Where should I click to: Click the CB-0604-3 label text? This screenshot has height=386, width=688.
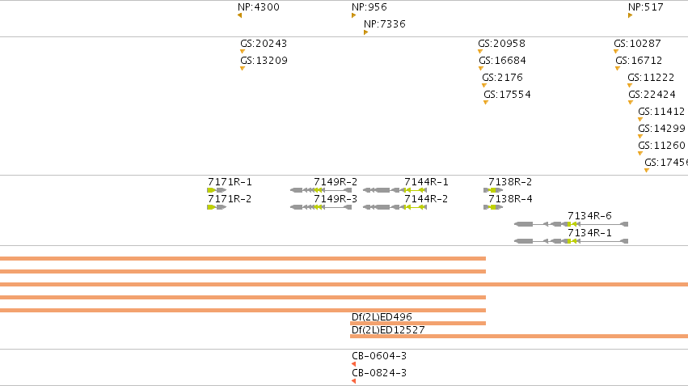(x=379, y=356)
